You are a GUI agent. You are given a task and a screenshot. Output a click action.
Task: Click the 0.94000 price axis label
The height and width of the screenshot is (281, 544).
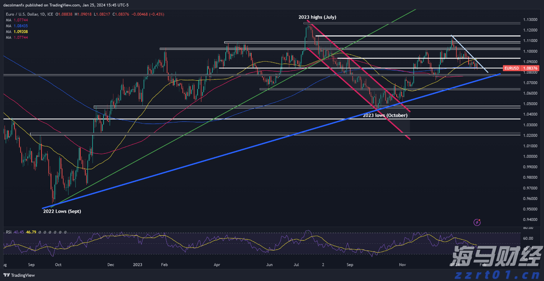tap(530, 220)
